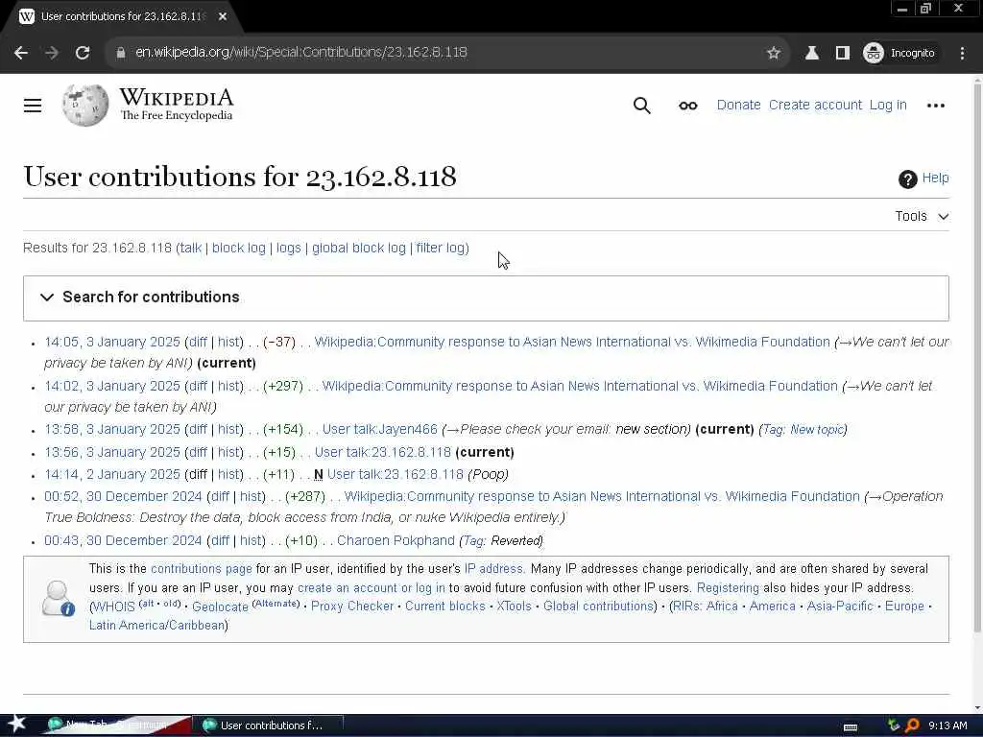The image size is (983, 737).
Task: Click create an account or log in link
Action: tap(372, 588)
